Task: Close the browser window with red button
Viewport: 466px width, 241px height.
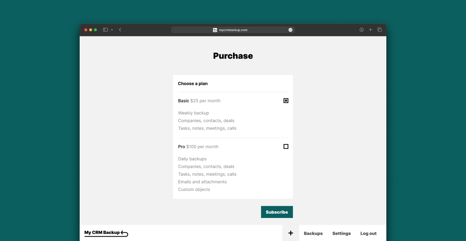Action: click(86, 30)
